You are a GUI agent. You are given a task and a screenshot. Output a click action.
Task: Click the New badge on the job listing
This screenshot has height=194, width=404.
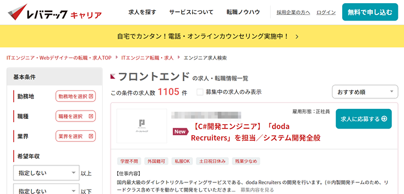pyautogui.click(x=180, y=131)
